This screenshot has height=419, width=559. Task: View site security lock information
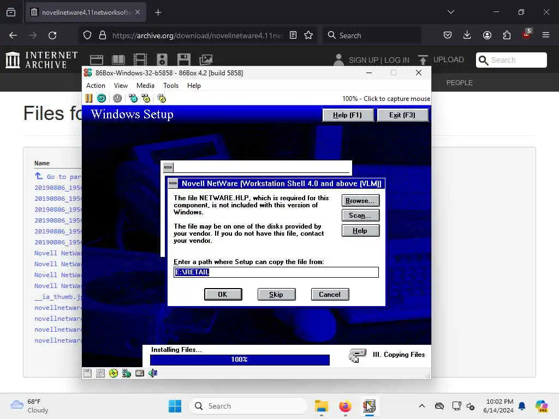103,35
